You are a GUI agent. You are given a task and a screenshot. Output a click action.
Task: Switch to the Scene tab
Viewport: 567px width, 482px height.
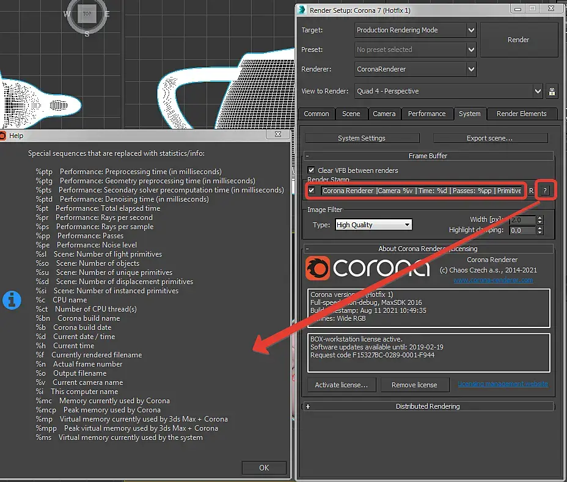coord(351,114)
